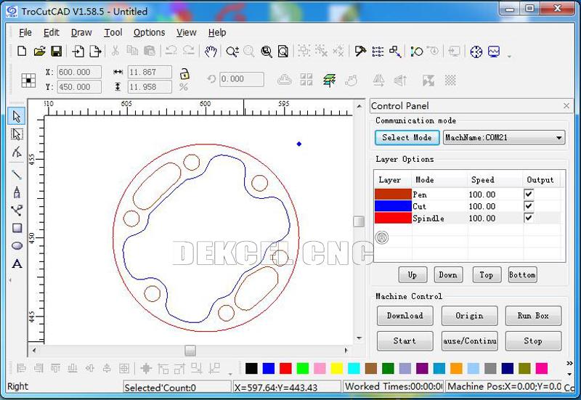Pick the cyan color swatch

point(354,368)
